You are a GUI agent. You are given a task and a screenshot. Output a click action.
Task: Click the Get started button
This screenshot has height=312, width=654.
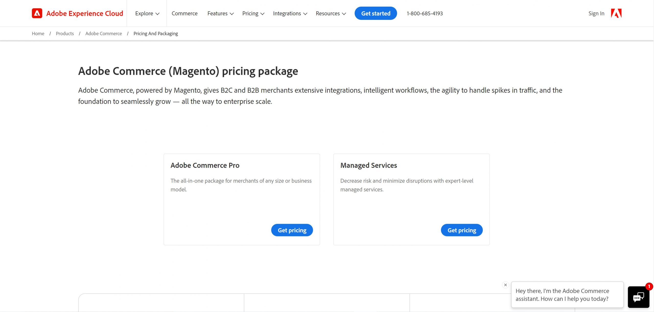(x=376, y=13)
